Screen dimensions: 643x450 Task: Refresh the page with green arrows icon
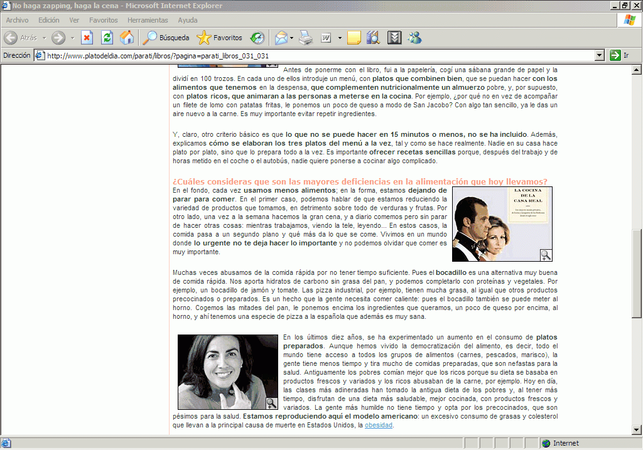click(x=107, y=38)
